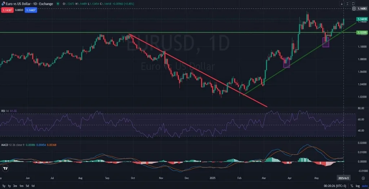The width and height of the screenshot is (369, 189).
Task: Click the high price value 1.14489
Action: click(x=83, y=4)
